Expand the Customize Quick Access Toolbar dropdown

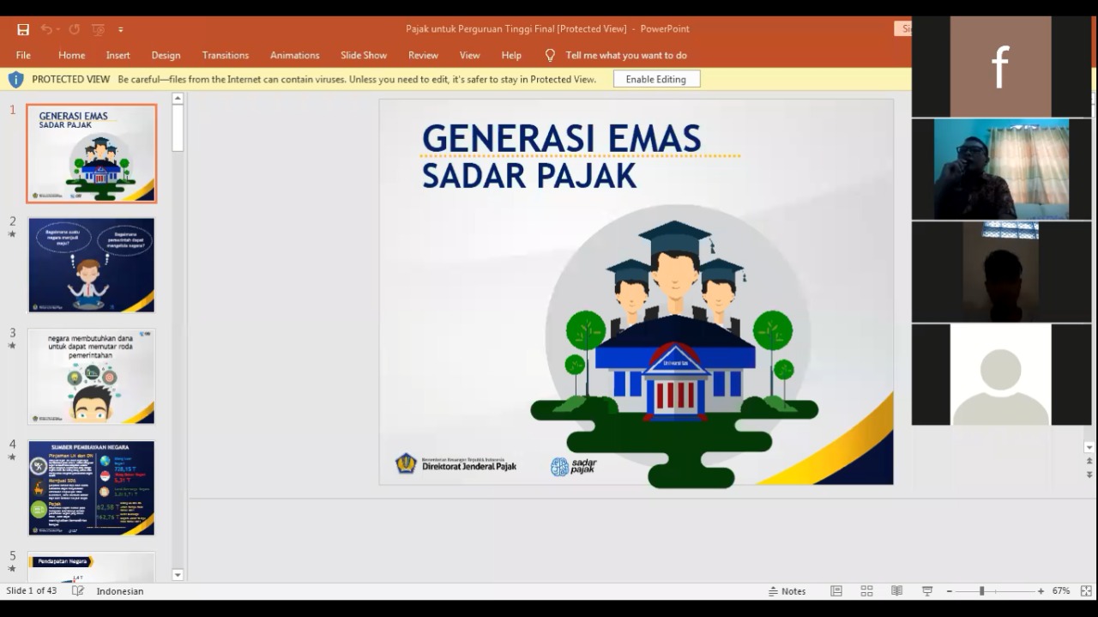pos(121,30)
